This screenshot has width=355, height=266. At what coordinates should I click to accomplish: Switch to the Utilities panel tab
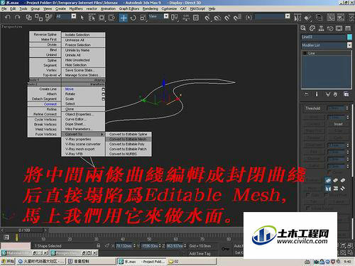coord(348,28)
